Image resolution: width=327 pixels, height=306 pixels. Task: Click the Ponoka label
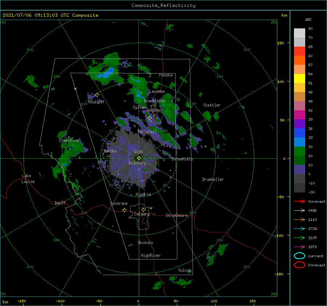point(166,75)
